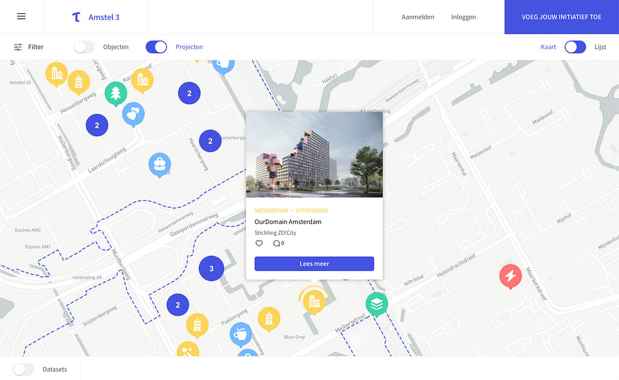Turn on the Datasets toggle
This screenshot has width=619, height=380.
click(24, 369)
